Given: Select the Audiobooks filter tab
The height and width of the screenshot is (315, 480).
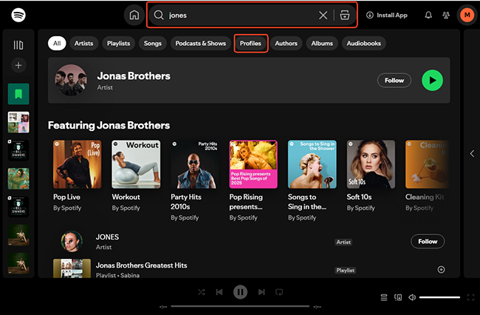Looking at the screenshot, I should point(363,43).
